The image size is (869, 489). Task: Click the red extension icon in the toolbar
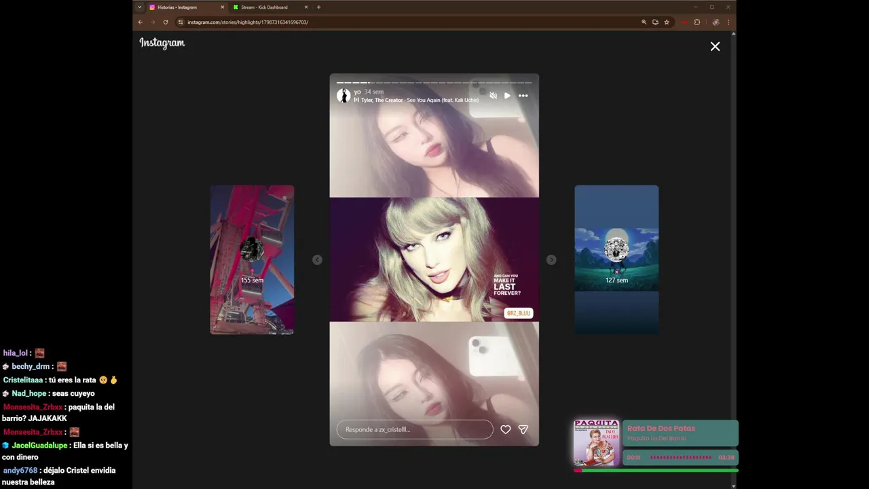[684, 22]
